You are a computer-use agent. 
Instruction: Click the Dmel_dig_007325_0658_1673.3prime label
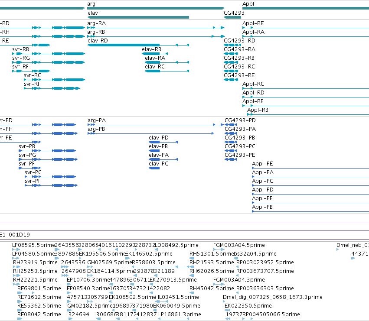pos(273,297)
